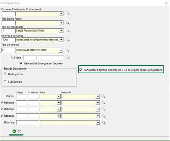Click Tipo de Transporte code field containing 1

8,31
